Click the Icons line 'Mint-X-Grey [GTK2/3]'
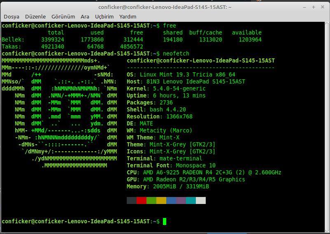 click(x=182, y=151)
